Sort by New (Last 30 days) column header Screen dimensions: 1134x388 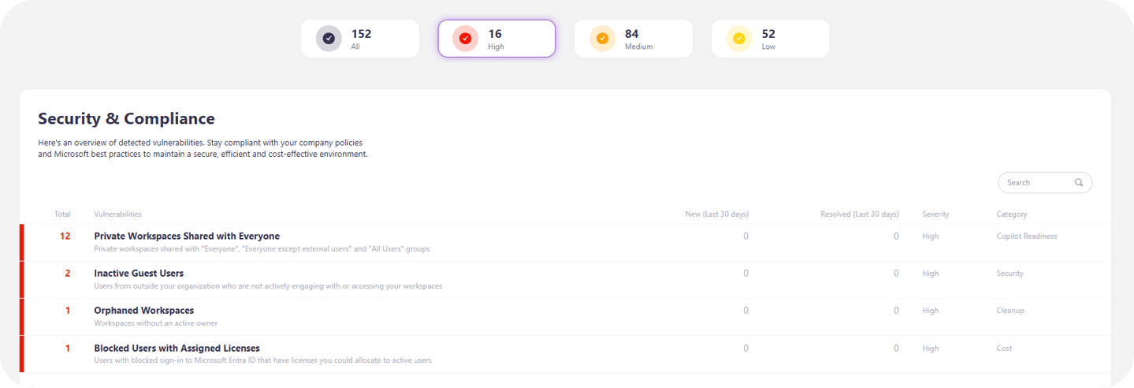click(x=717, y=215)
